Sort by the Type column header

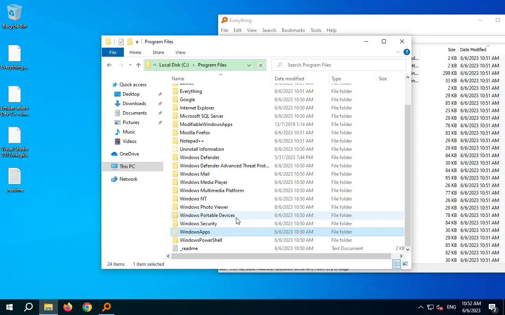click(353, 79)
